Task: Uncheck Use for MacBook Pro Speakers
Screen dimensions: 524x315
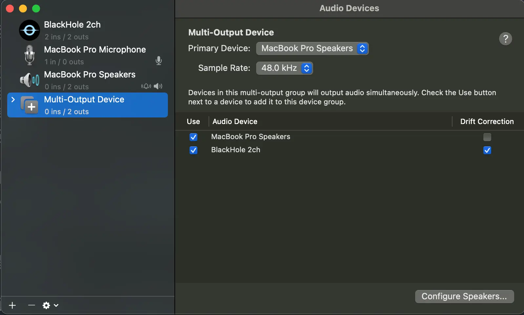Action: 193,137
